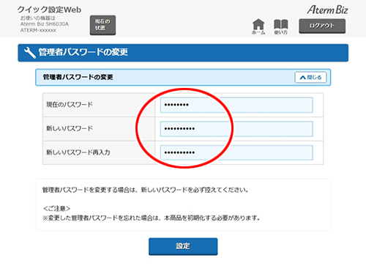This screenshot has height=266, width=366.
Task: Collapse the section with 閉じる
Action: point(310,78)
